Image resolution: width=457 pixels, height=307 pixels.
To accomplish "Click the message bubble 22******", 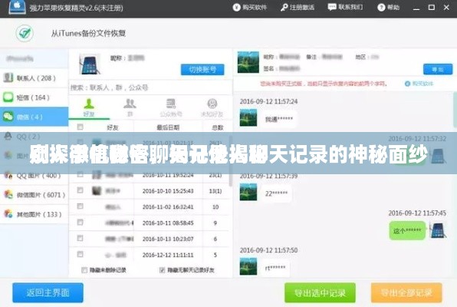I will pyautogui.click(x=276, y=193).
